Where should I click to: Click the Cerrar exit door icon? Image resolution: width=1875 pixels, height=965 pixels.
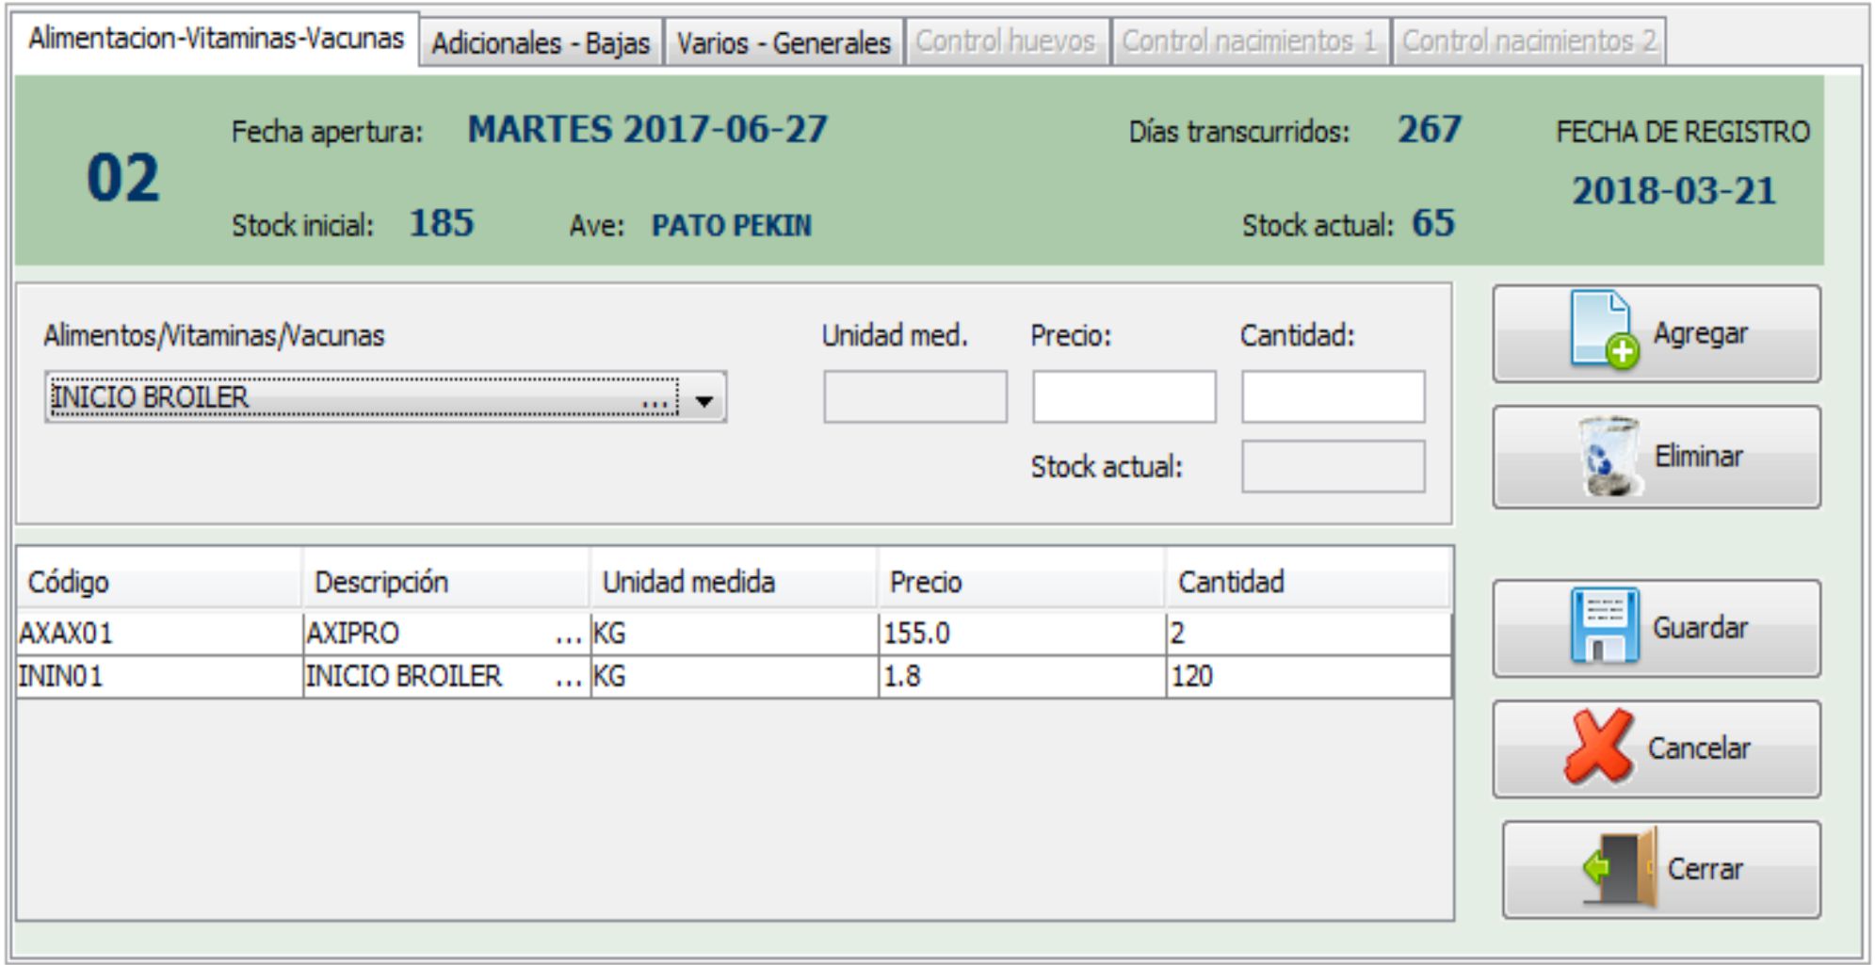tap(1622, 868)
